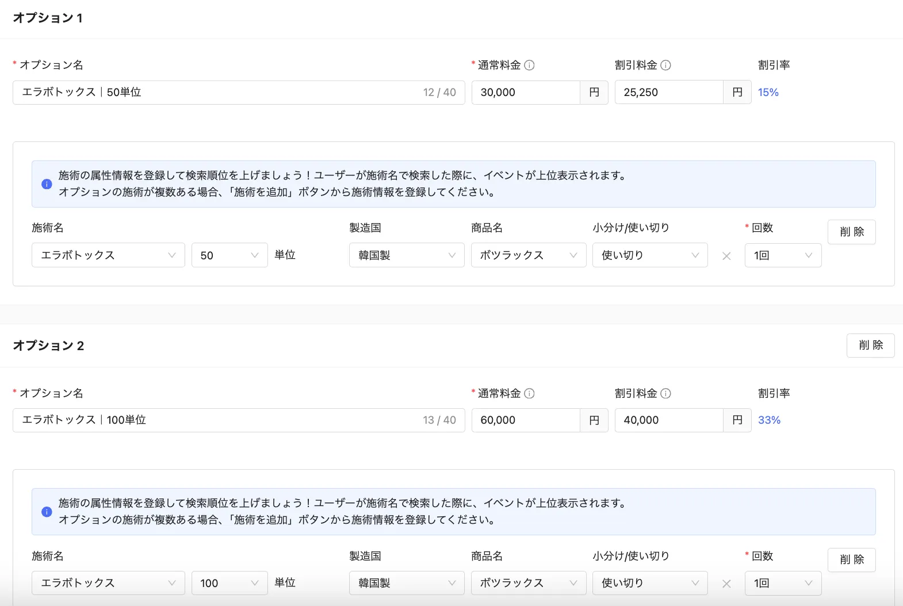Clear Option 1 小分け/使い切り with X icon

(x=726, y=256)
